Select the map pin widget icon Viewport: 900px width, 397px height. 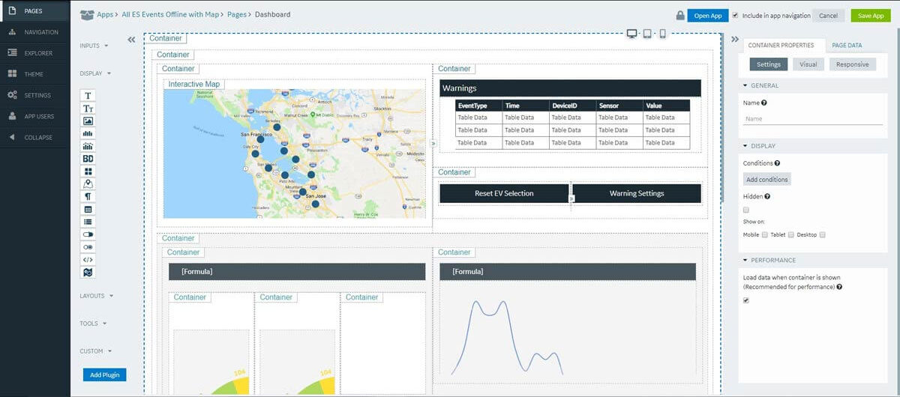(x=88, y=184)
